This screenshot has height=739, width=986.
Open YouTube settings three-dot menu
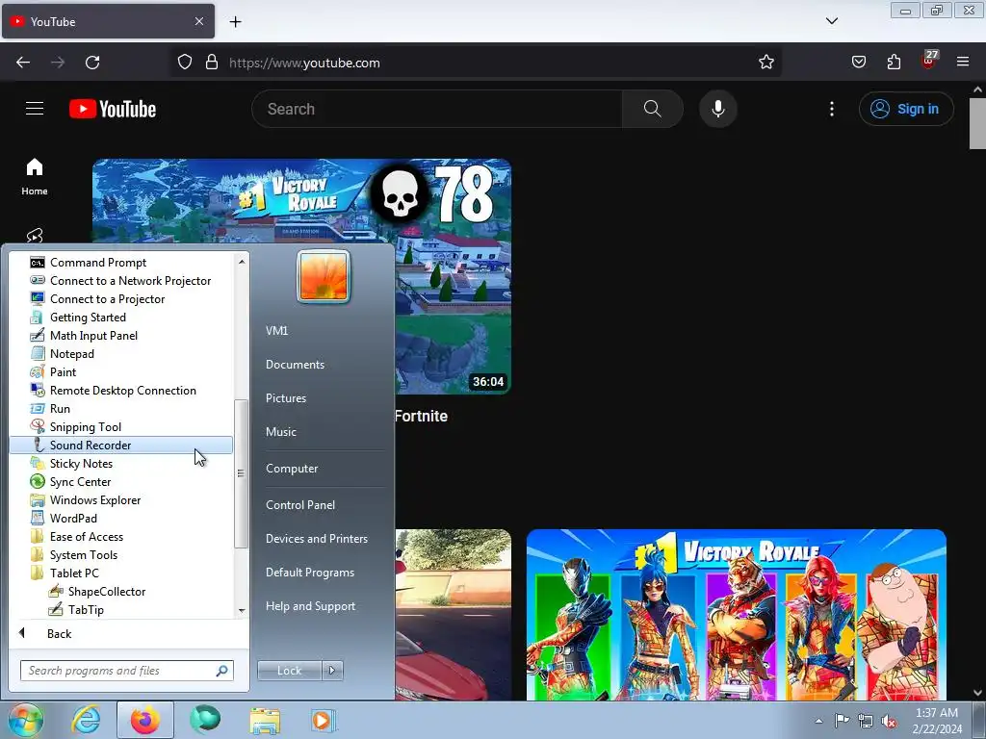coord(831,109)
